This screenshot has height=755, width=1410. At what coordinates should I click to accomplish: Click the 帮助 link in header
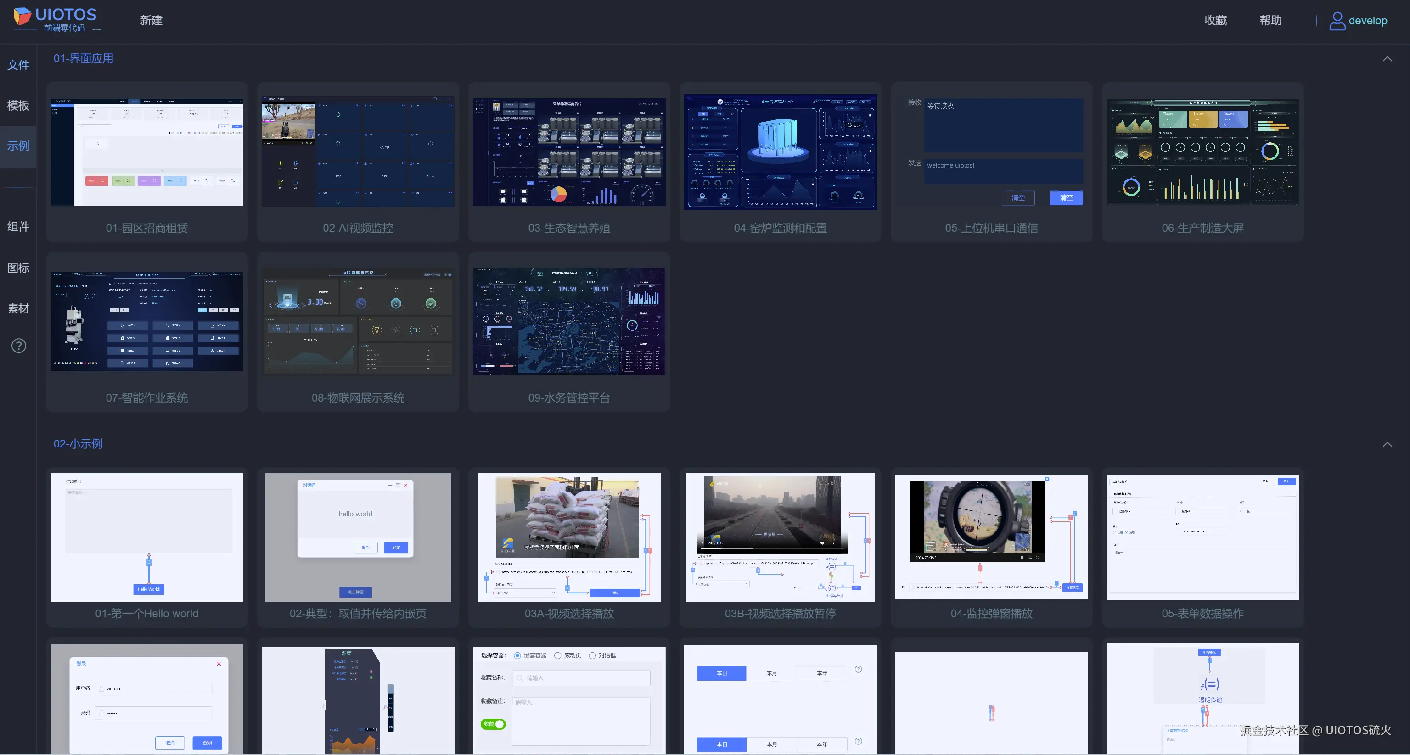click(x=1270, y=20)
